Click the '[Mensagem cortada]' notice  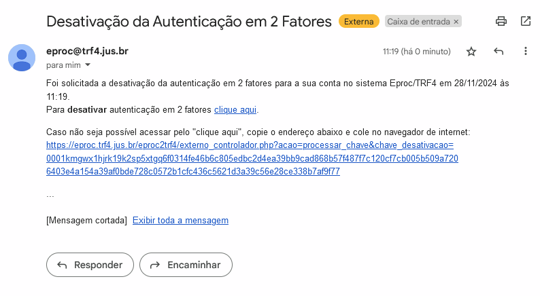(x=86, y=221)
